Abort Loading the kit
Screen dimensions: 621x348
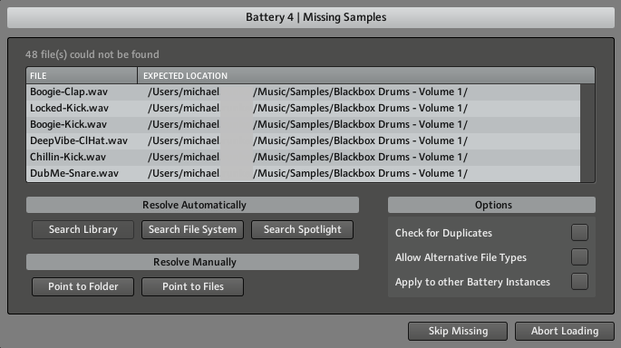point(565,331)
